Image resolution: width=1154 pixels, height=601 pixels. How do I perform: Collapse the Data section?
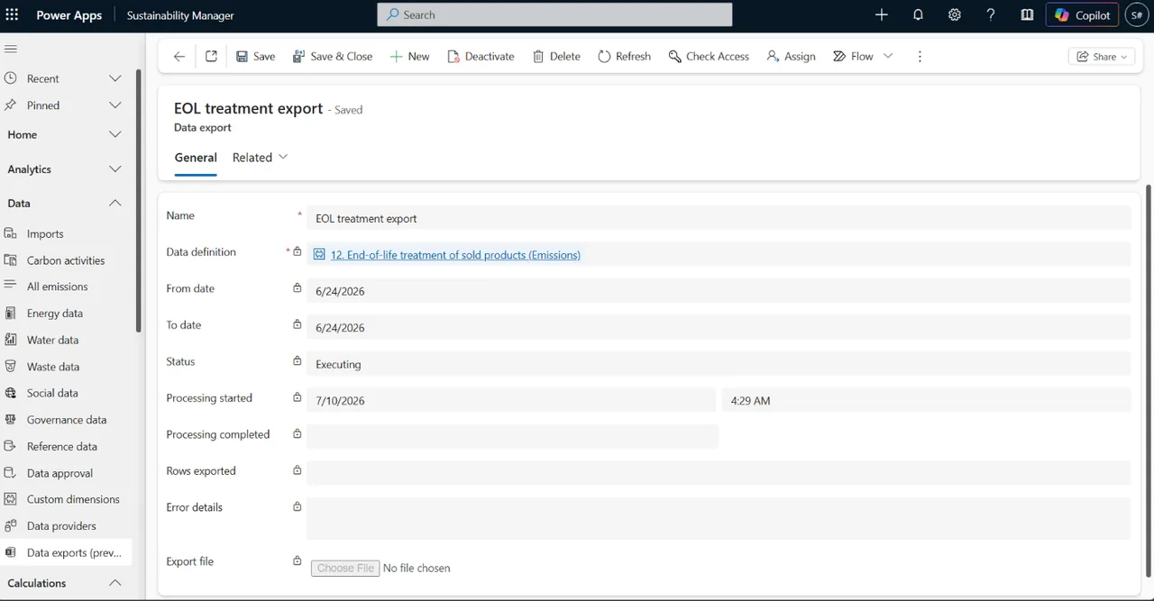(x=114, y=204)
